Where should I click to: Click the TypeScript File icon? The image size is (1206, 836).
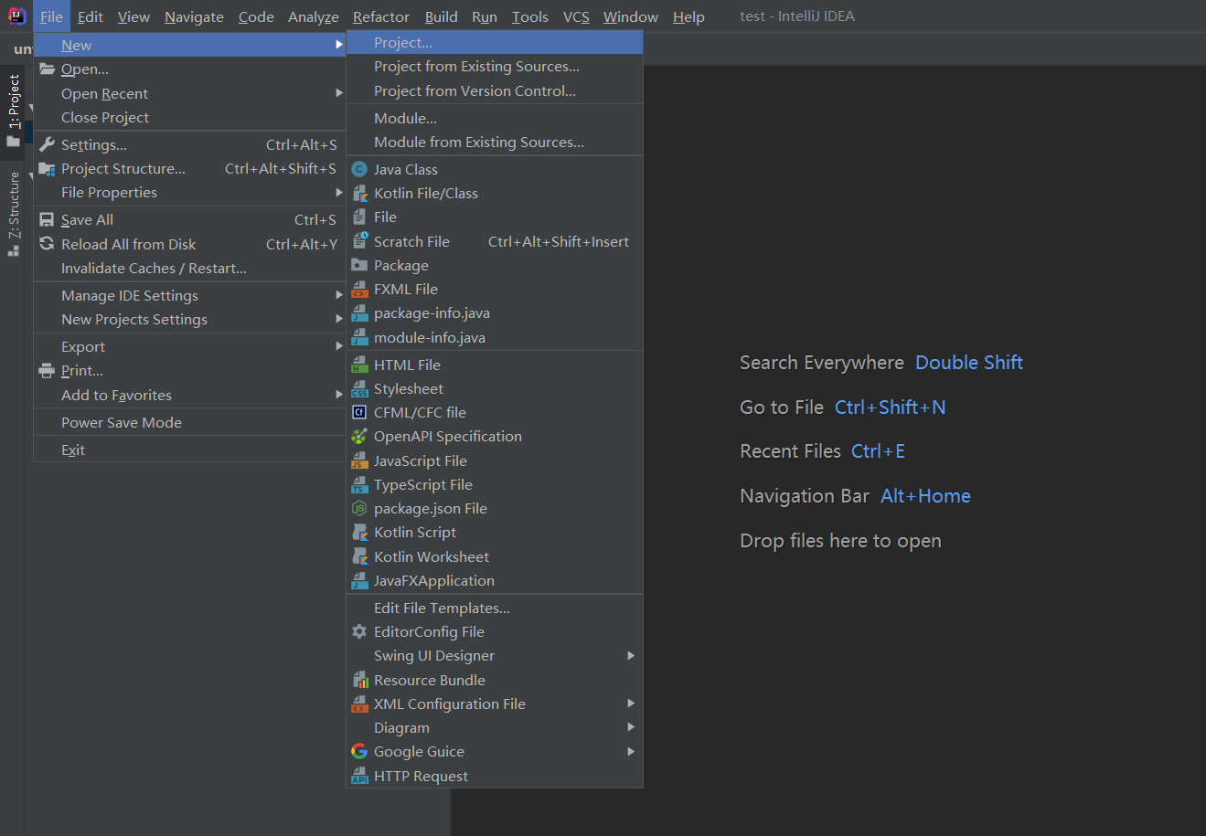coord(359,485)
